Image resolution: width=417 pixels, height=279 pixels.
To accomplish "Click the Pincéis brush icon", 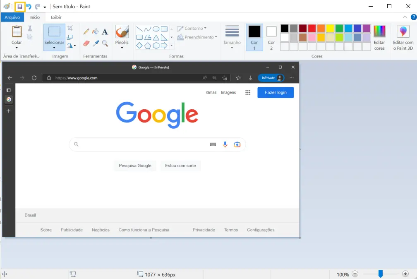I will (x=122, y=32).
